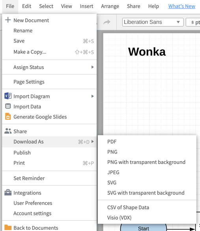This screenshot has width=200, height=231.
Task: Open Assign Status menu entry
Action: click(x=49, y=67)
